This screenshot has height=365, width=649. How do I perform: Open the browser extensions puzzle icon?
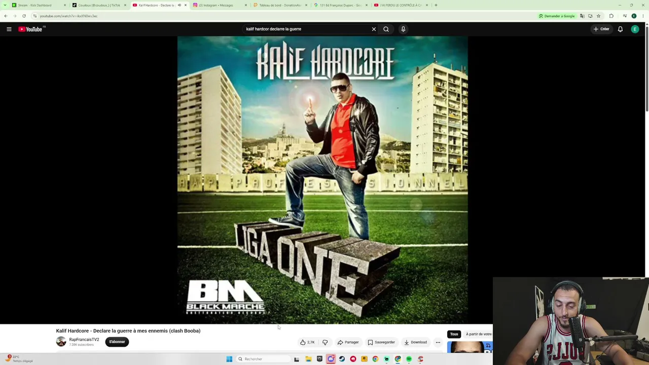click(x=611, y=16)
